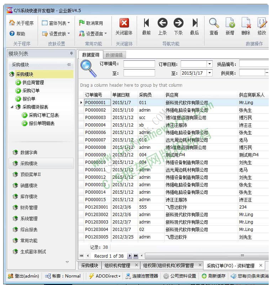Click the red 关闭窗体 close-form icon
This screenshot has height=285, width=273.
(124, 23)
